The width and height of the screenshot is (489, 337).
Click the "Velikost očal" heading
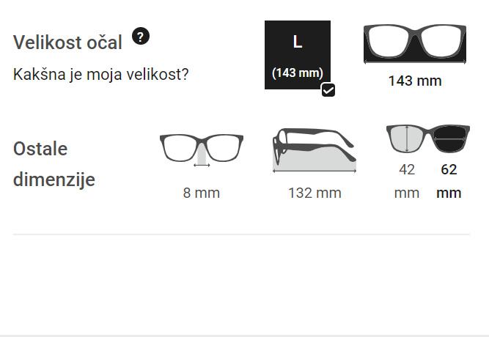[67, 42]
